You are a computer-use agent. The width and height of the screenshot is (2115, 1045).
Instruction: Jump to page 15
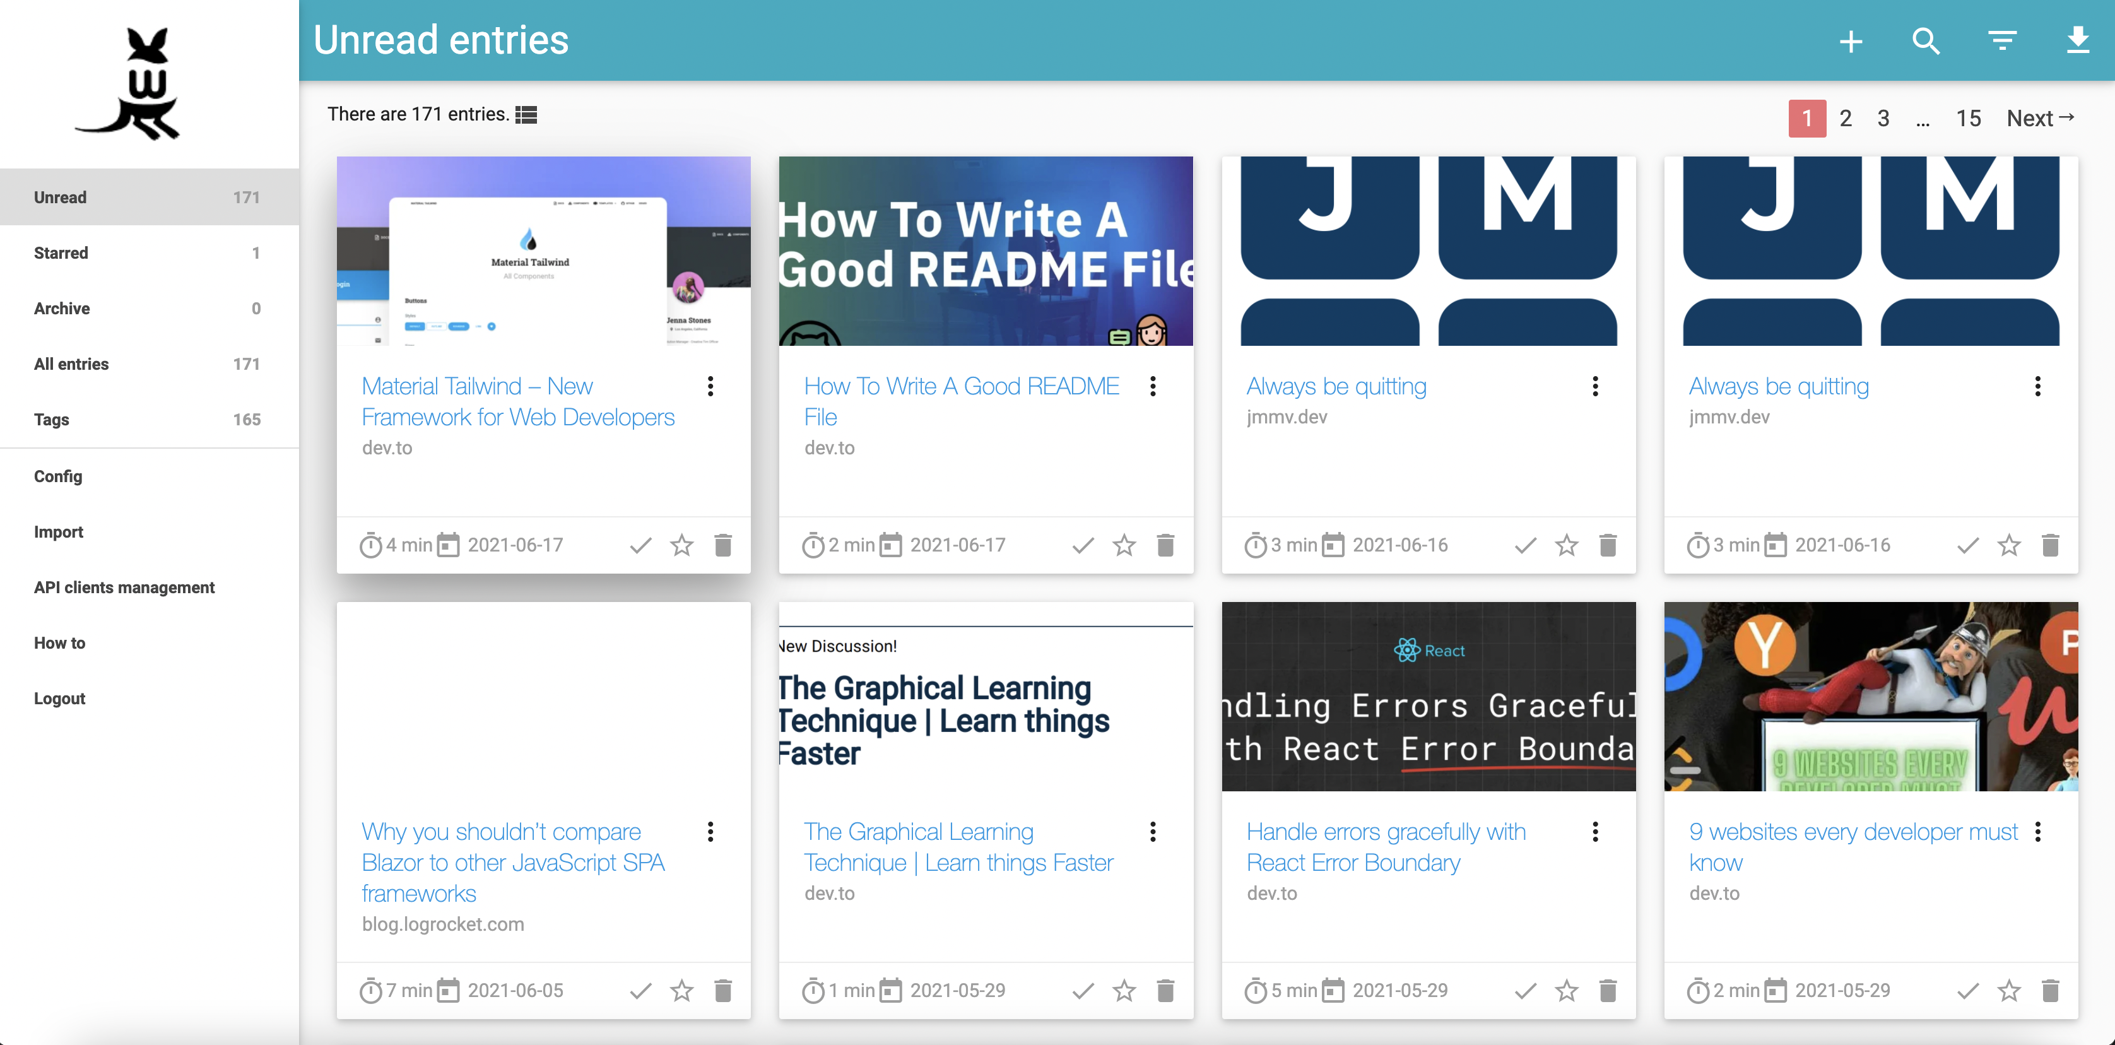[1967, 119]
